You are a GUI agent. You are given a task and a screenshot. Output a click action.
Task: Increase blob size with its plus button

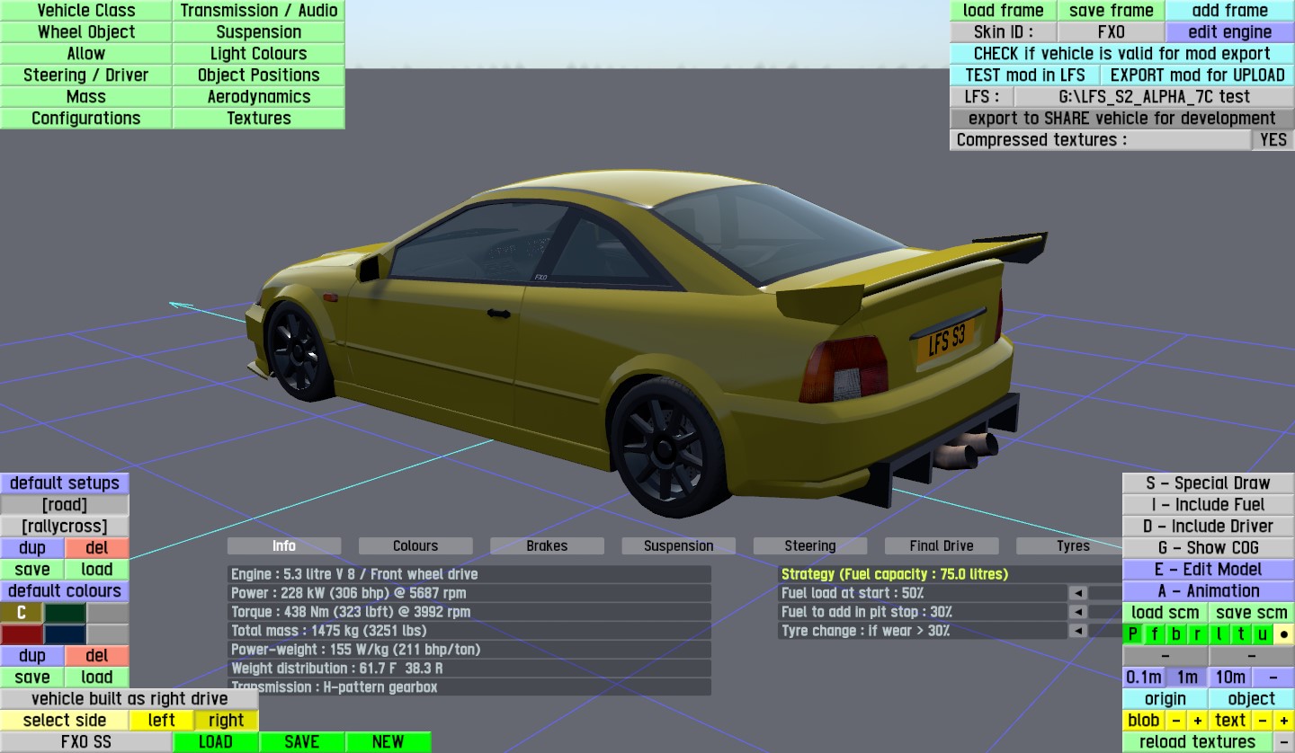point(1197,721)
